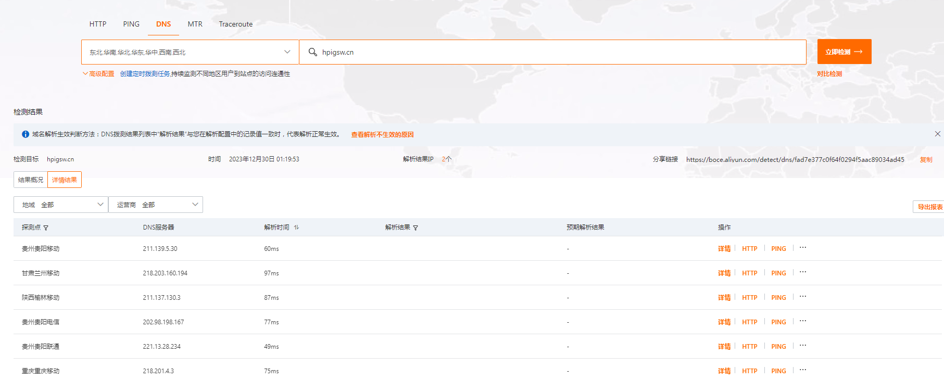Click 导出报表 export button

(929, 207)
